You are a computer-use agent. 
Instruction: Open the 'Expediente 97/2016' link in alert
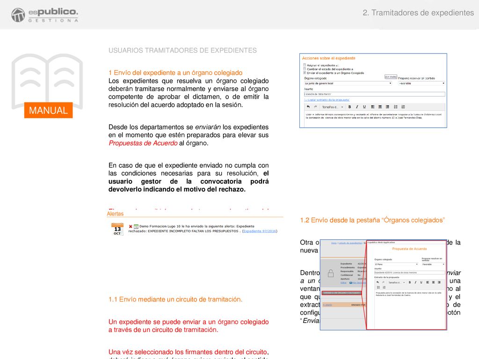pos(260,231)
